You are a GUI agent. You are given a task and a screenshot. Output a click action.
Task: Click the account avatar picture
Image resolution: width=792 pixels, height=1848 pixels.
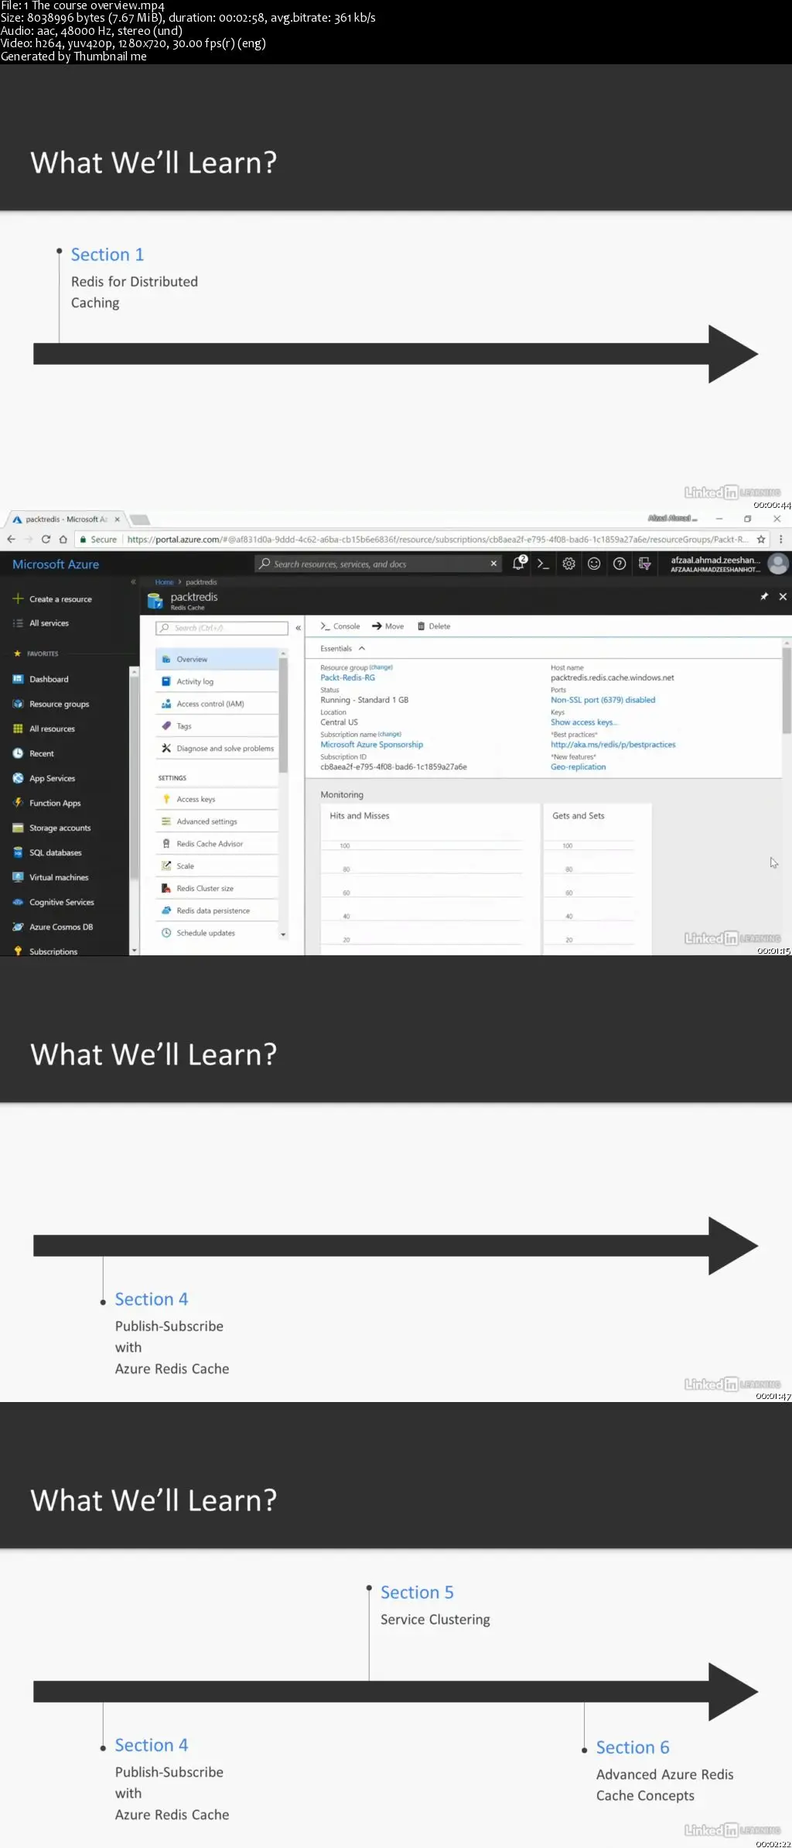pyautogui.click(x=778, y=564)
